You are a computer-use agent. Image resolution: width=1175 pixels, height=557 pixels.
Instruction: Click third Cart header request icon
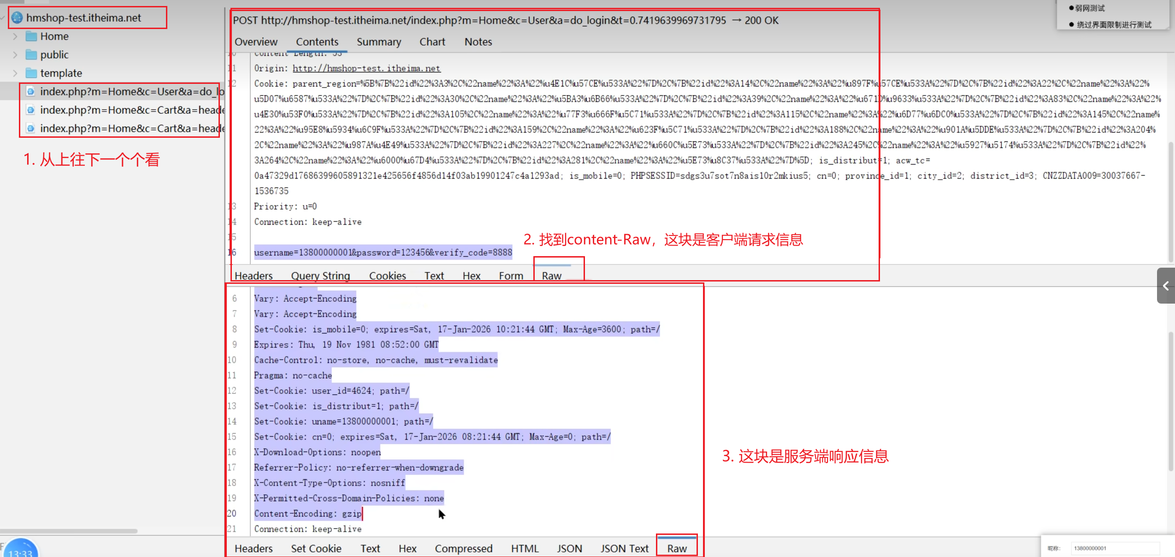tap(30, 129)
